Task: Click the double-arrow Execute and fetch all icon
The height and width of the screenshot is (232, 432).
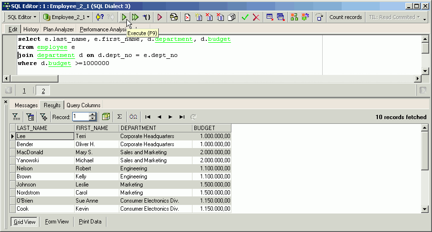Action: coord(135,17)
